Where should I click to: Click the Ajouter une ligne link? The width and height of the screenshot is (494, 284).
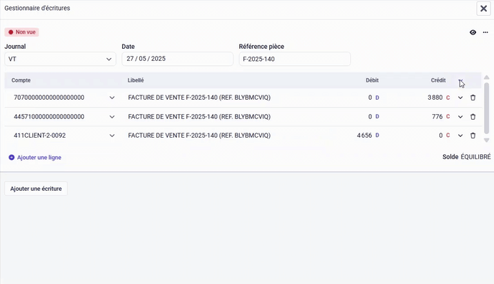(39, 157)
